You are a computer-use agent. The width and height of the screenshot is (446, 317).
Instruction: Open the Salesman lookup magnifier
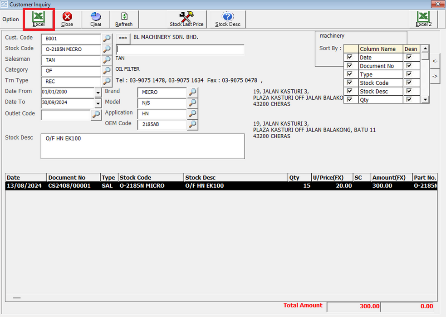pyautogui.click(x=107, y=60)
